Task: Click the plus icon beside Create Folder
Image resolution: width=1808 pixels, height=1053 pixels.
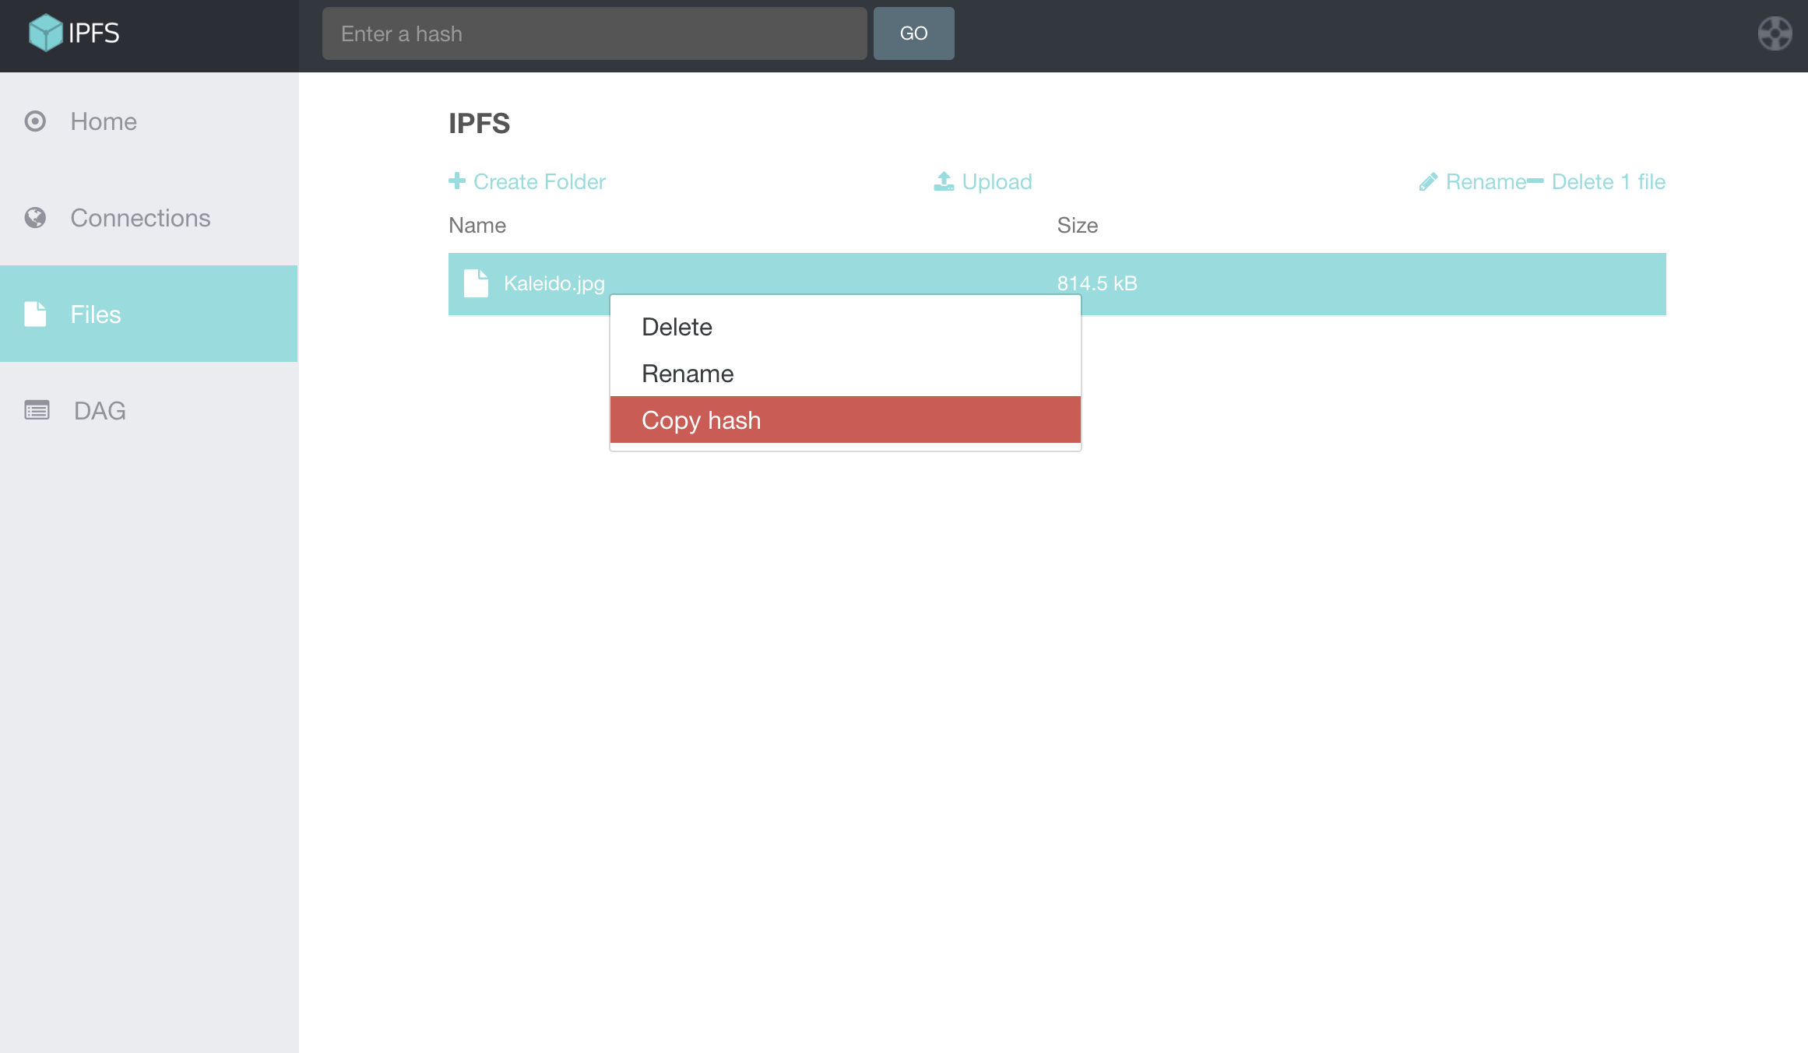Action: click(457, 181)
